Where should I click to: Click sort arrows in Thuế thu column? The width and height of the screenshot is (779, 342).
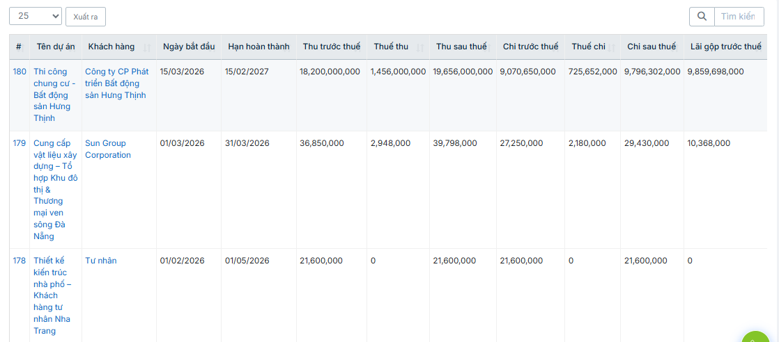point(419,47)
